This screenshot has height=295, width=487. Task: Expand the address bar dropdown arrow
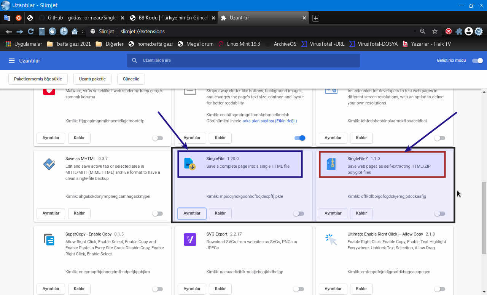click(x=414, y=31)
